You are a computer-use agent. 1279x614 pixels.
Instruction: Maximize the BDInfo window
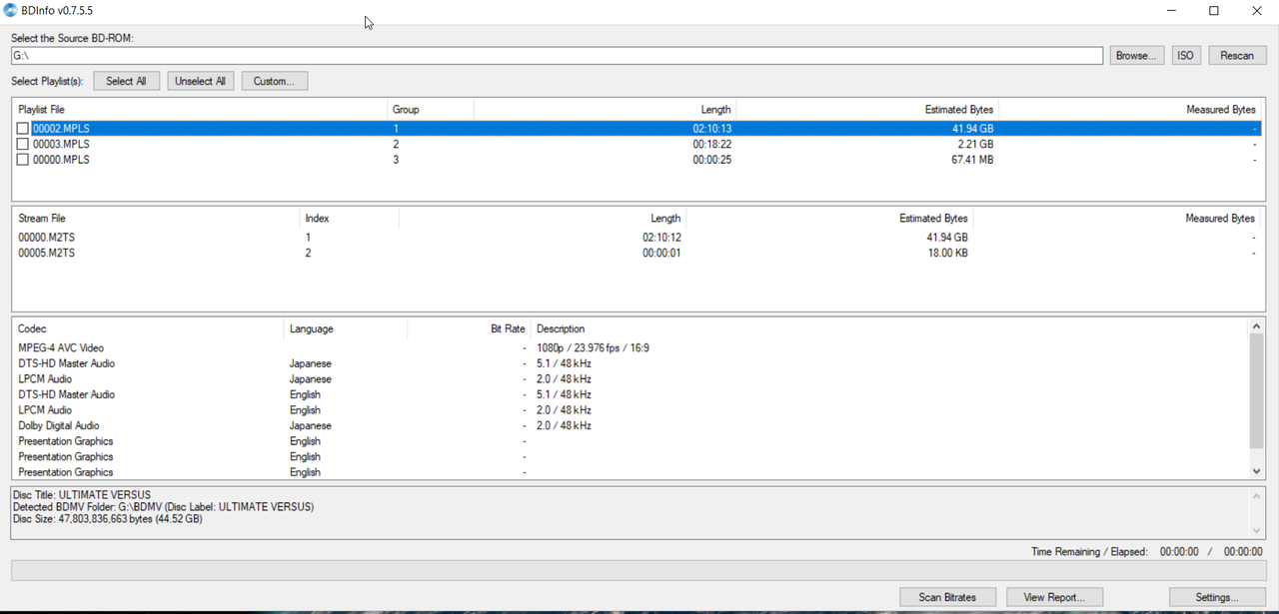click(x=1214, y=11)
